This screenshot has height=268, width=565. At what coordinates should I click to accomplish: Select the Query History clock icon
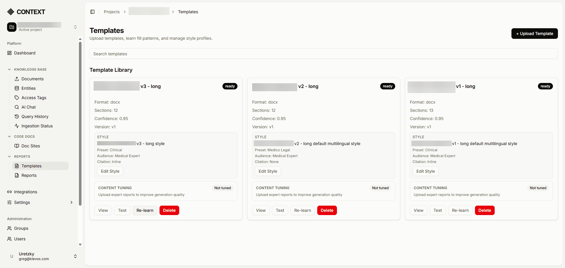(17, 116)
